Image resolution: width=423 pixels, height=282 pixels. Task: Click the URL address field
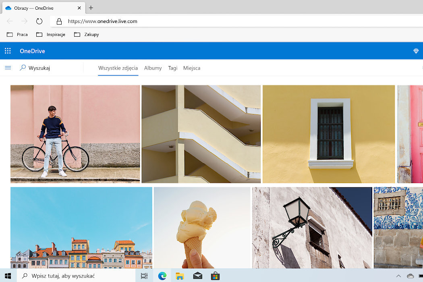tap(237, 21)
